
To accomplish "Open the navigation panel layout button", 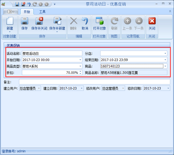I will pyautogui.click(x=11, y=12).
